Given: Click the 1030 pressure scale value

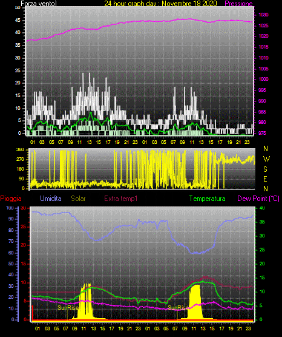Looking at the screenshot, I should (x=263, y=15).
